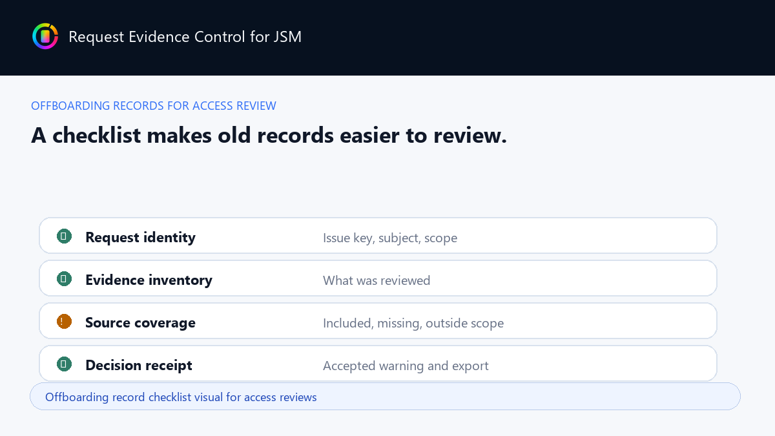This screenshot has height=436, width=775.
Task: Select the green status icon beside Evidence inventory
Action: (64, 279)
